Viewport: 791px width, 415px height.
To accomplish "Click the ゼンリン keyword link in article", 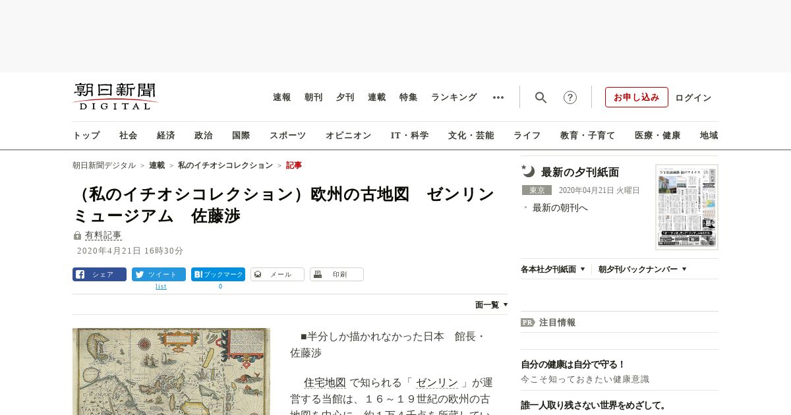I will 437,383.
